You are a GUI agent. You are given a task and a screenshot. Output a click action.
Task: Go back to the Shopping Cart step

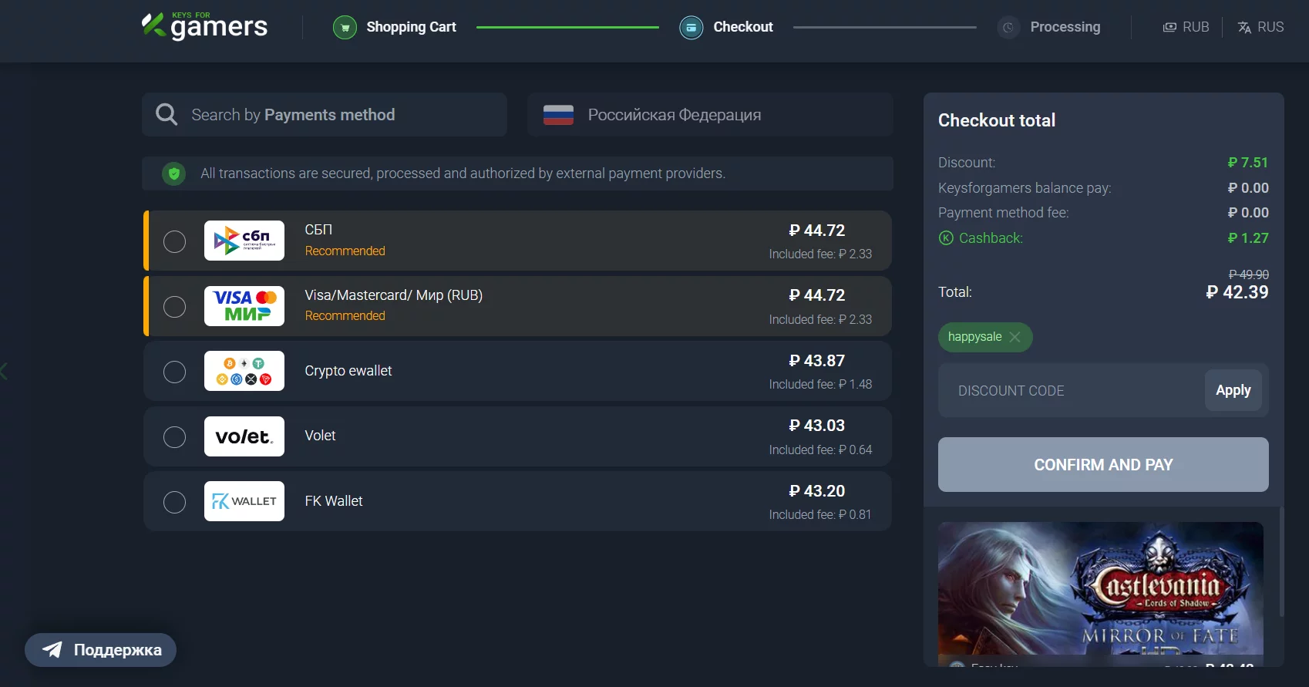coord(410,27)
